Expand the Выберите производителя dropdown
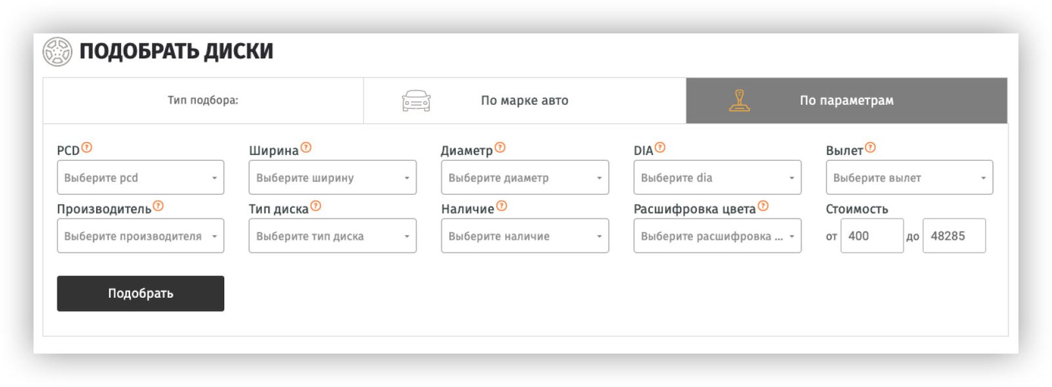Viewport: 1052px width, 387px height. click(140, 236)
